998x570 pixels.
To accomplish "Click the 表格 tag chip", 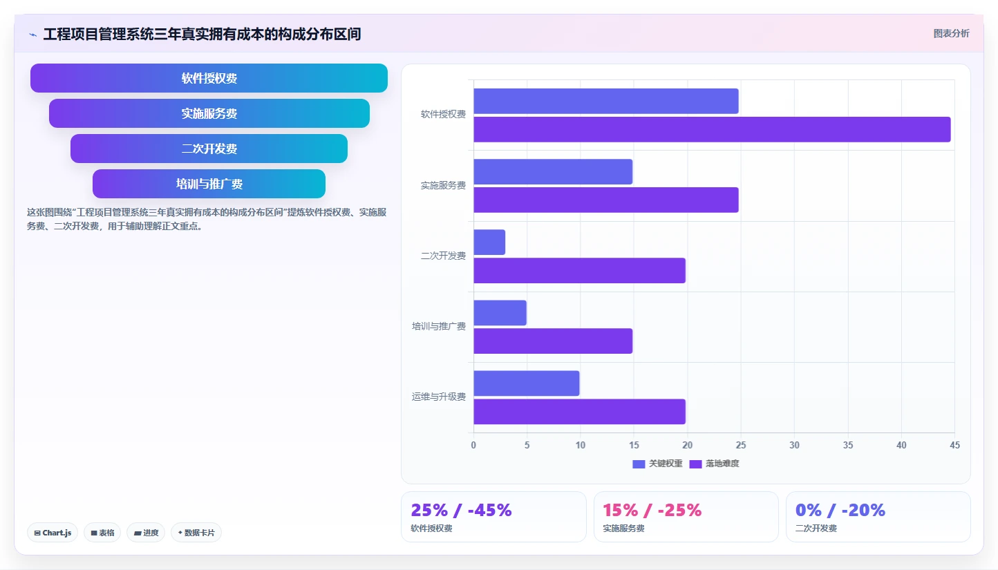I will [x=102, y=533].
